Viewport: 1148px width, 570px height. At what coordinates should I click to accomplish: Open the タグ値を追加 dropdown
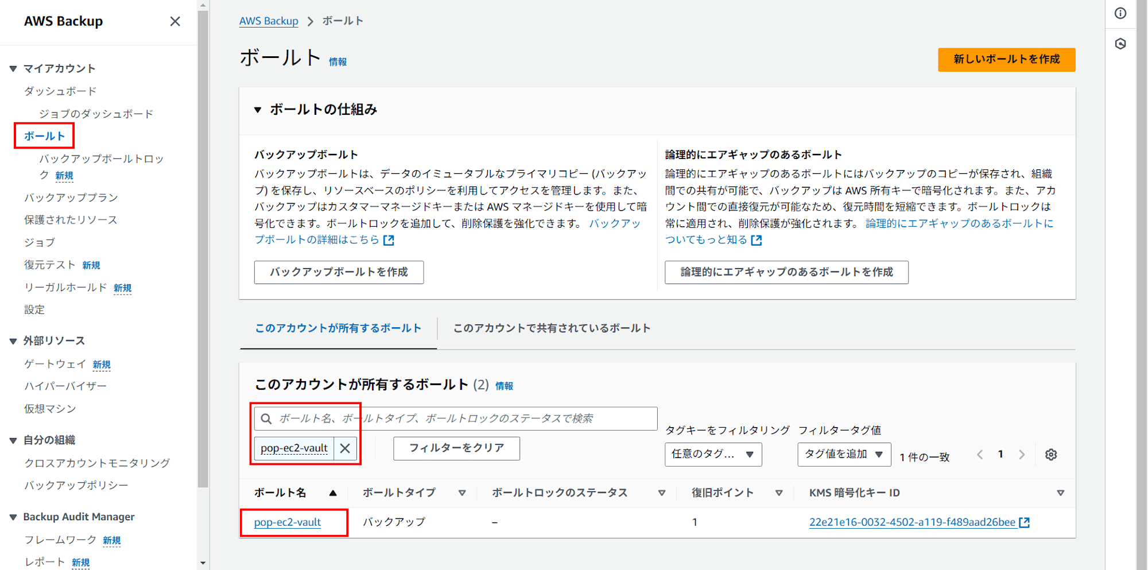[844, 454]
